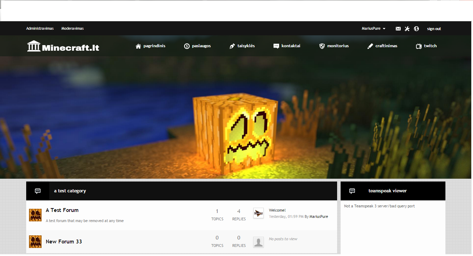
Task: Click the Not a Teamspeak 3 server message
Action: (x=379, y=206)
